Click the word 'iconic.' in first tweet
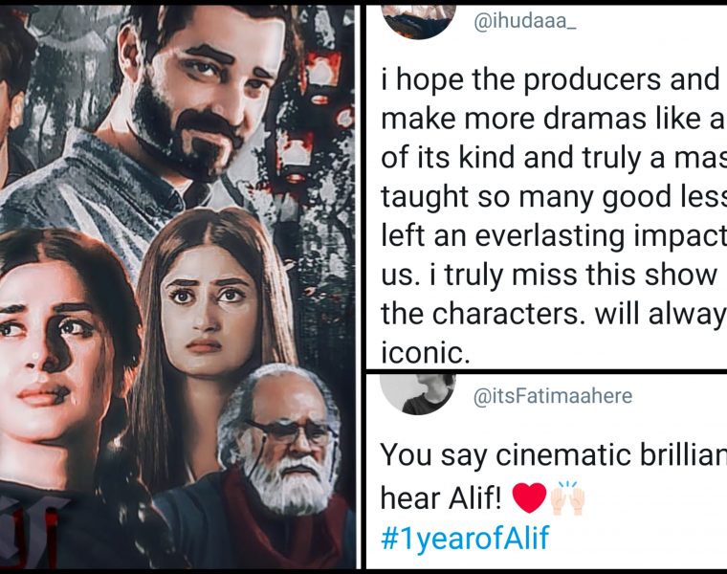Screen dimensions: 727x574 (x=425, y=354)
